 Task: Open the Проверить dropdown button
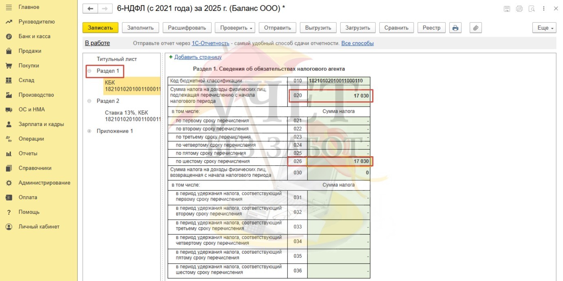237,28
